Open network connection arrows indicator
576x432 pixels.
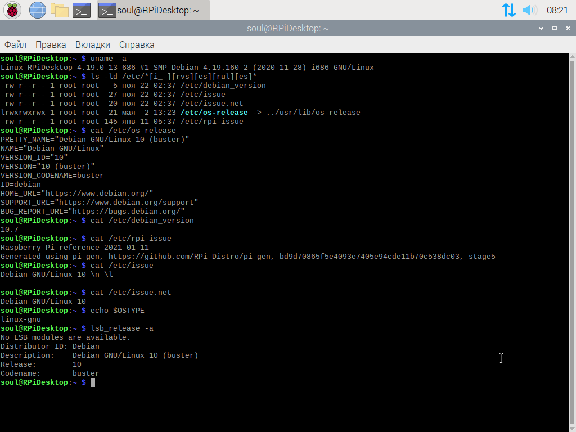click(x=508, y=10)
